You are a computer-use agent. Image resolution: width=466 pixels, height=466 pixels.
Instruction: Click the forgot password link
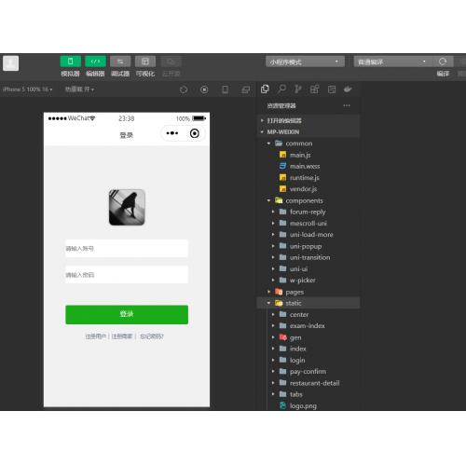[x=152, y=336]
